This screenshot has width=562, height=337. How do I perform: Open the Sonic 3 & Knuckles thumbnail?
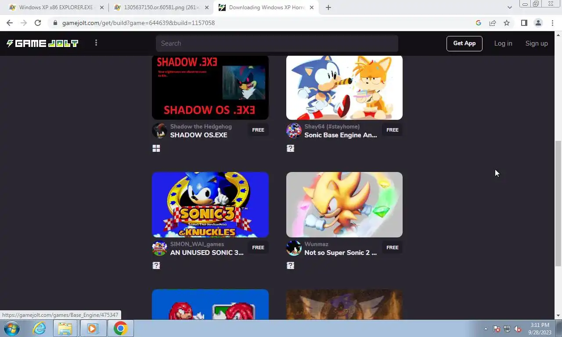tap(210, 204)
